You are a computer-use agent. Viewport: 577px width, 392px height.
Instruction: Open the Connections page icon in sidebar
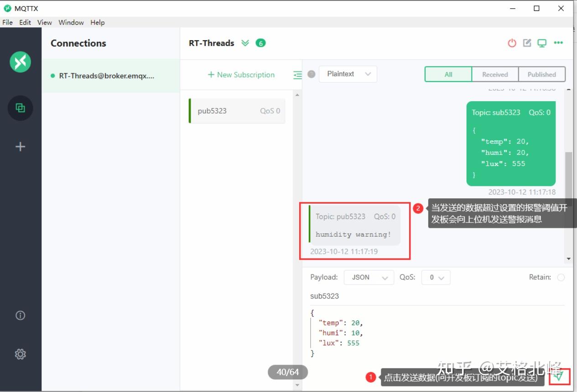[21, 108]
